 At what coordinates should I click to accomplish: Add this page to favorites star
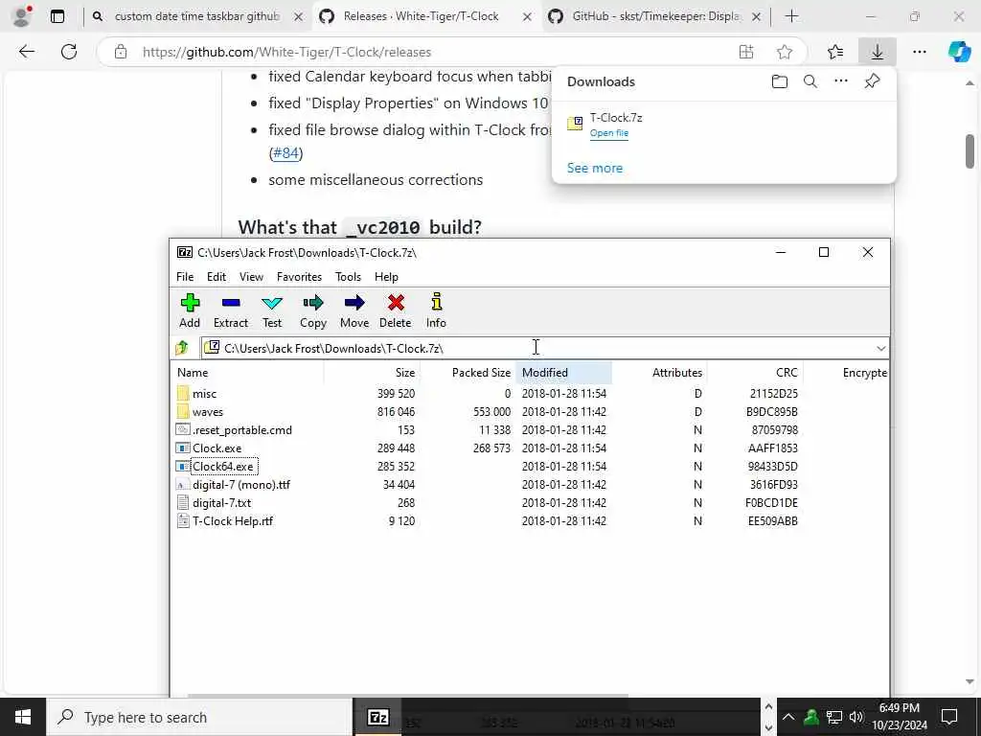[x=785, y=52]
